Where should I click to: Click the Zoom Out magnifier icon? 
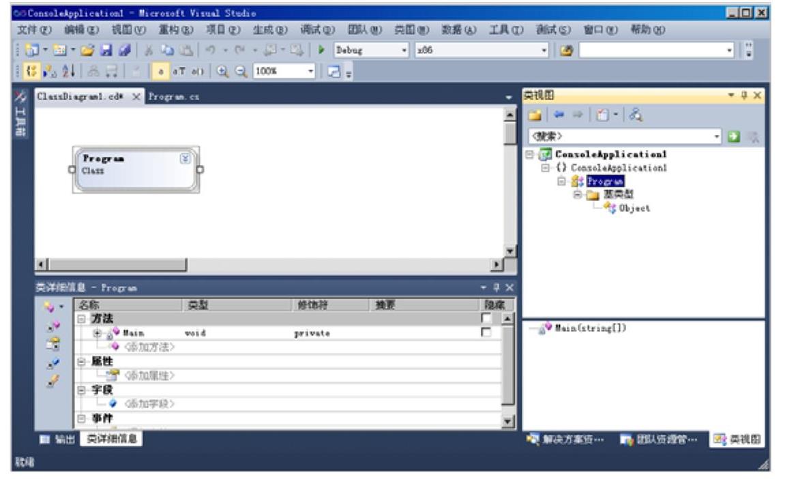click(241, 72)
